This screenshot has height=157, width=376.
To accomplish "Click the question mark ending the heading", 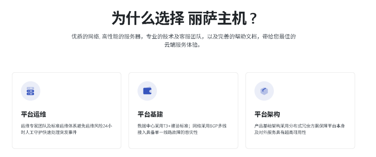I will [252, 18].
